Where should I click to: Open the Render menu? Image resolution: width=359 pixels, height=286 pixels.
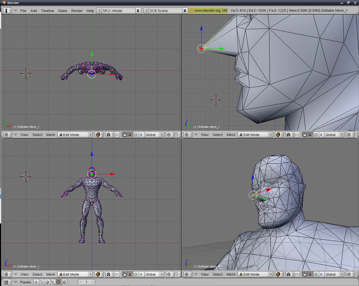(77, 11)
